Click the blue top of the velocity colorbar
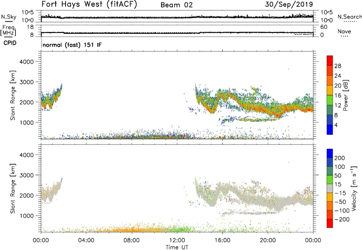This screenshot has width=362, height=250. click(330, 153)
